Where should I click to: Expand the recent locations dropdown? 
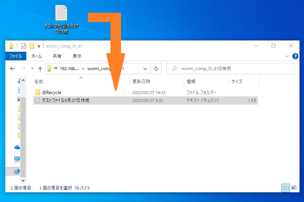pyautogui.click(x=31, y=69)
